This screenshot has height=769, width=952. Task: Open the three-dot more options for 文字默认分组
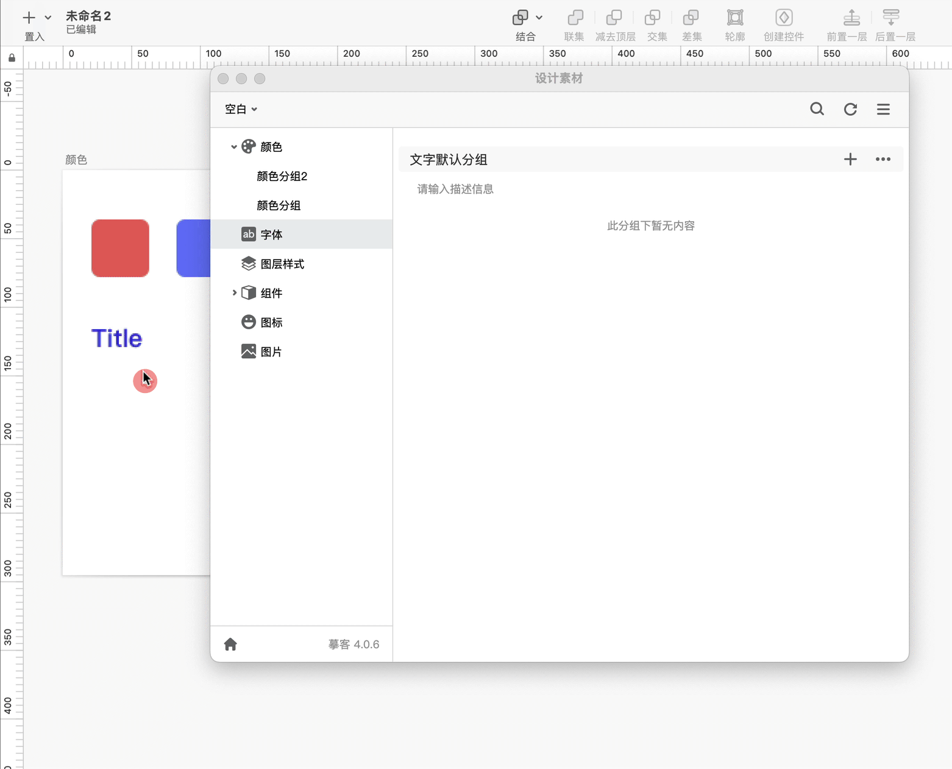point(883,159)
